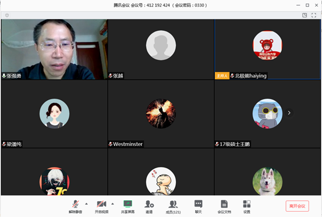The width and height of the screenshot is (322, 217).
Task: Select 张强勇's video tile
Action: (x=54, y=49)
